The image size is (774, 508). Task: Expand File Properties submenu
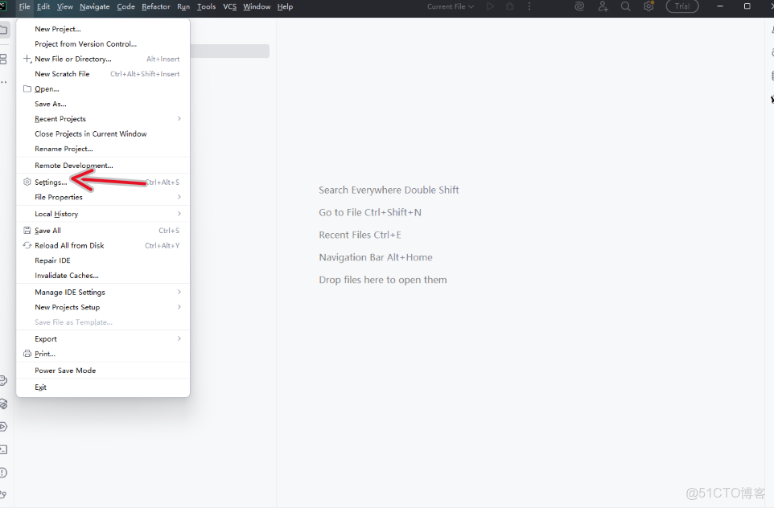pyautogui.click(x=103, y=197)
